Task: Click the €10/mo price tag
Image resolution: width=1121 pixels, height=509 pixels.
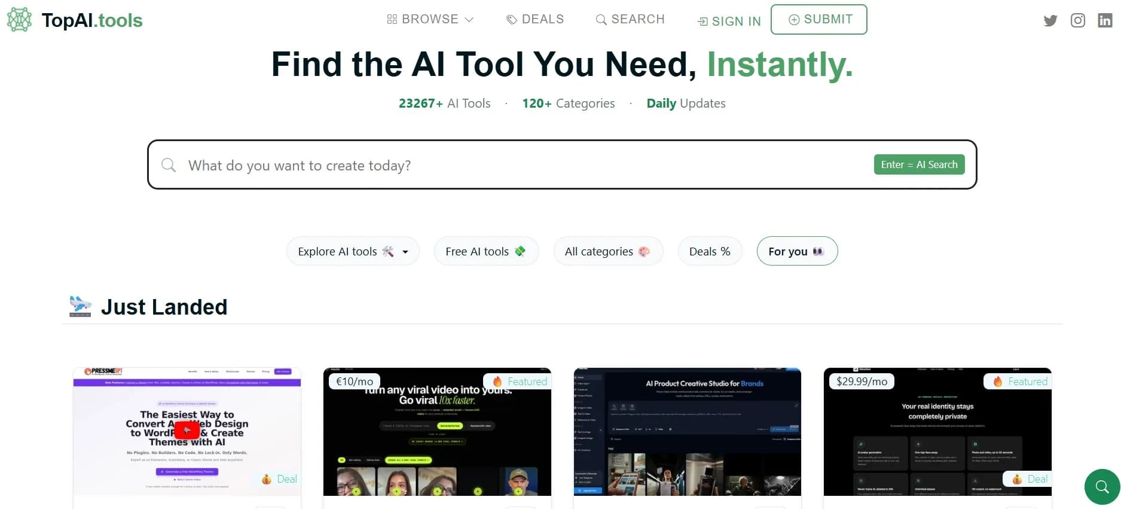Action: [355, 382]
